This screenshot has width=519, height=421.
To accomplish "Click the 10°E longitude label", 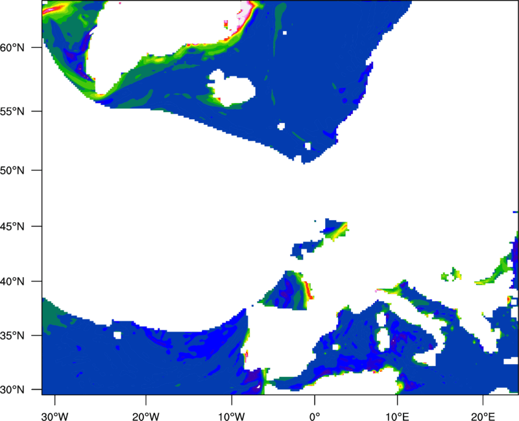I will coord(397,416).
